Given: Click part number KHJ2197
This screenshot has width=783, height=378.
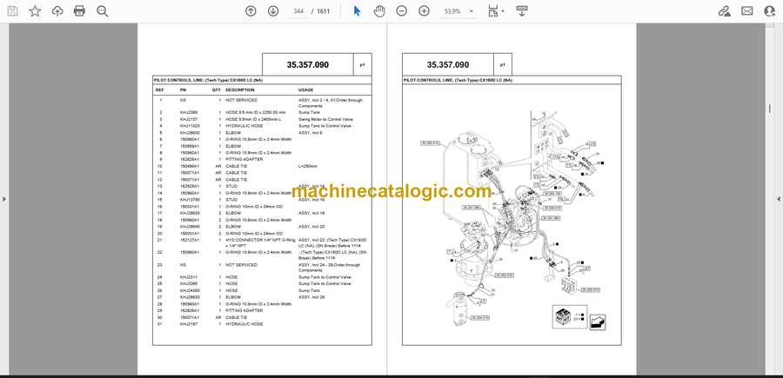Looking at the screenshot, I should (x=188, y=324).
